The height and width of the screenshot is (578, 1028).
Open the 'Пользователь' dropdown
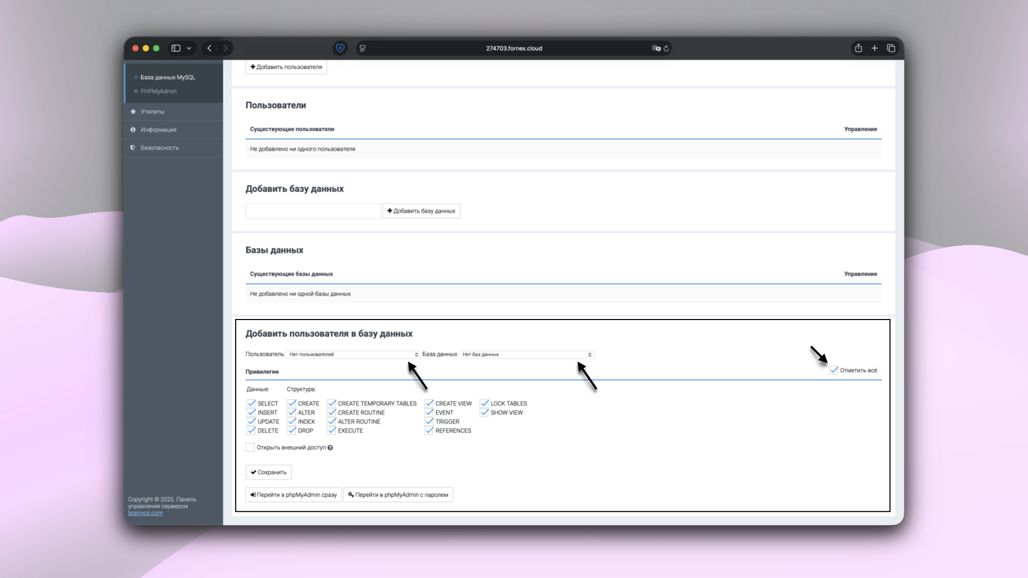[x=353, y=354]
